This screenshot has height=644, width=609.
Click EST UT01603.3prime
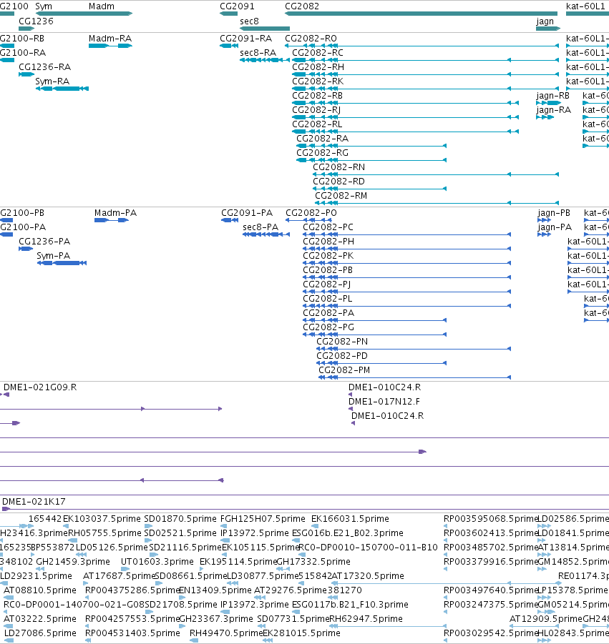[x=157, y=562]
